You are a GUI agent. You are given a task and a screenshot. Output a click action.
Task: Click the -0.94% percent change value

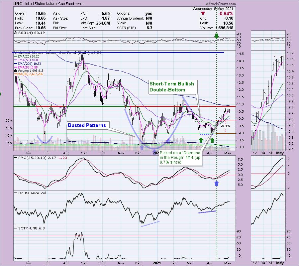[226, 14]
